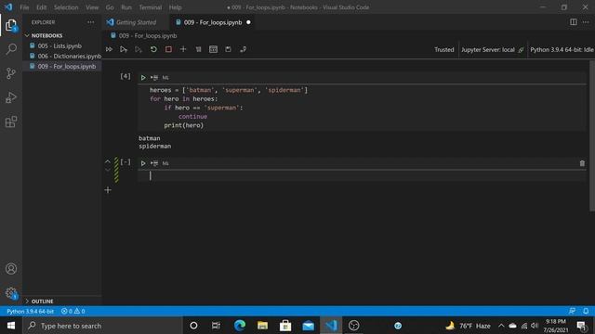Switch to the Getting Started tab

coord(136,22)
